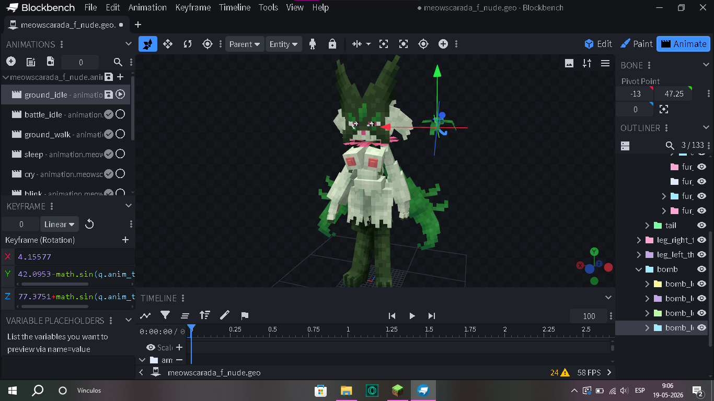Click the circled plus icon in toolbar

(x=443, y=44)
